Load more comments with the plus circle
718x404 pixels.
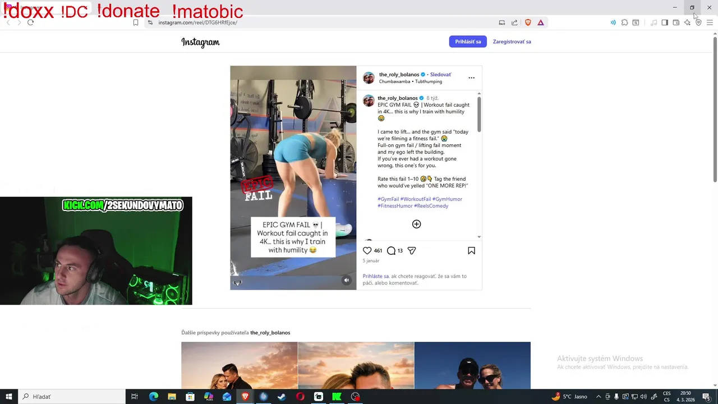pyautogui.click(x=416, y=224)
